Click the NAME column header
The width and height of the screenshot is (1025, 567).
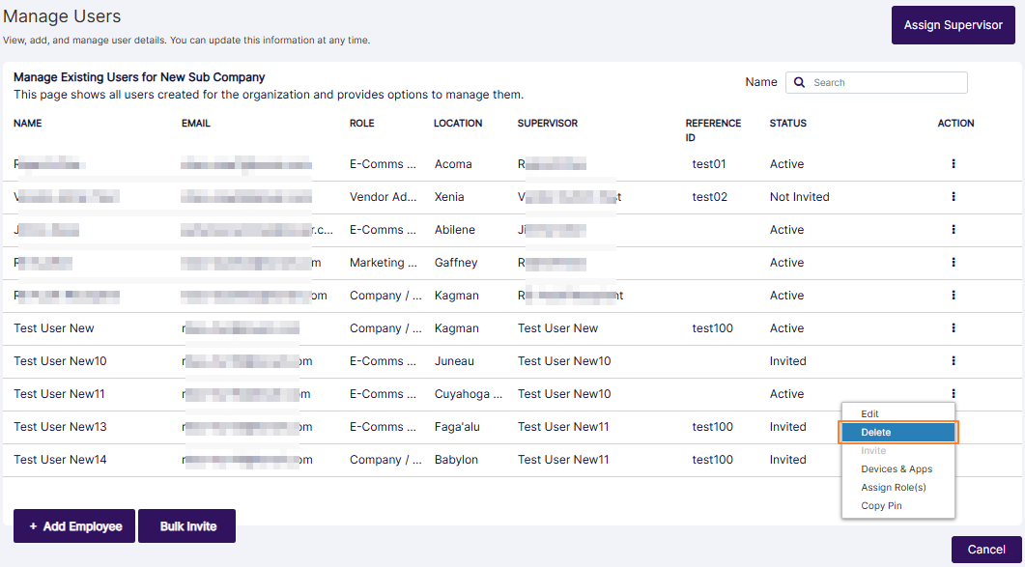[x=28, y=124]
